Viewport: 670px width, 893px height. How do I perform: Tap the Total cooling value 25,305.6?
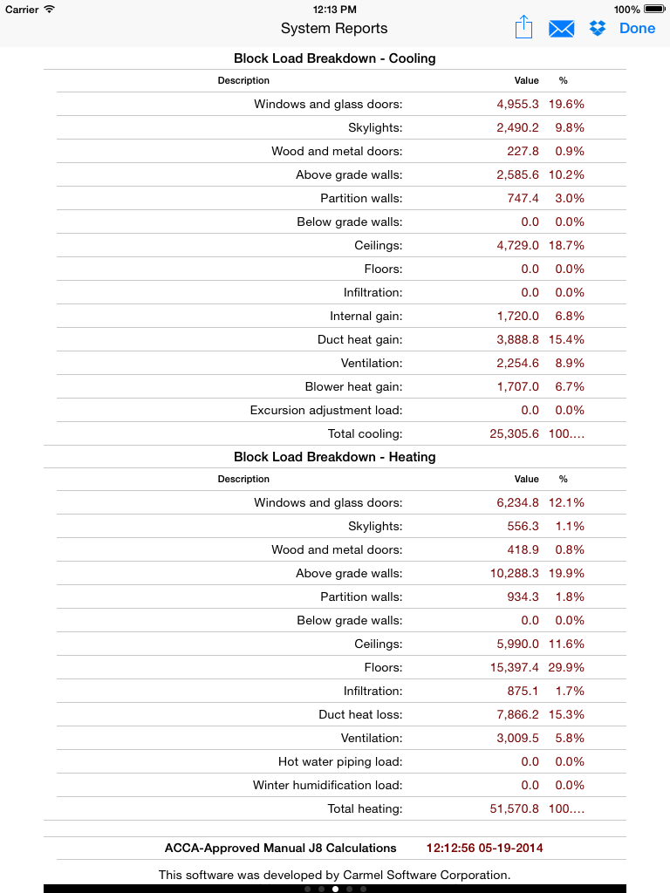(514, 433)
